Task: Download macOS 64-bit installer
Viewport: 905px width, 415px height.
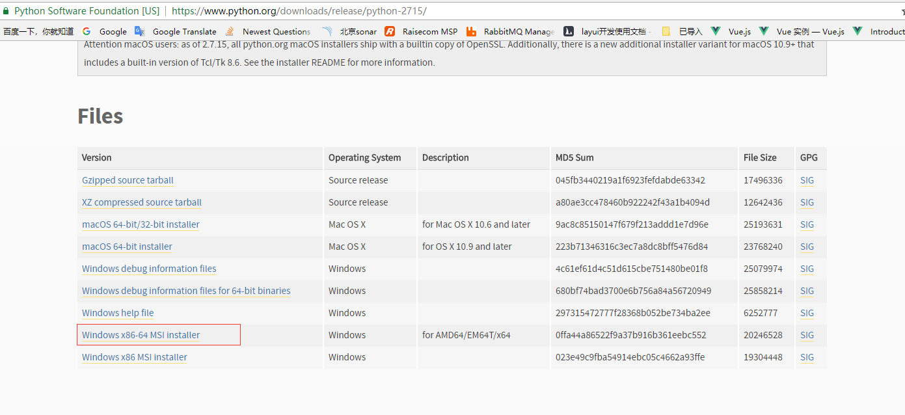Action: tap(127, 247)
